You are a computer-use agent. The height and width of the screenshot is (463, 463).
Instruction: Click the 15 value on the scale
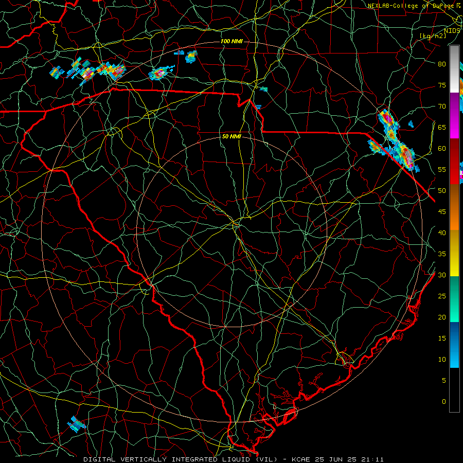tap(442, 339)
